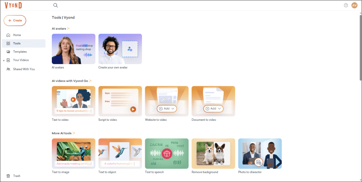
Task: Open the Text to speech tool
Action: pyautogui.click(x=167, y=153)
